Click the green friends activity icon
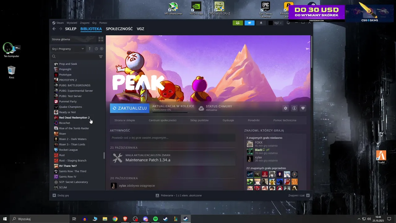 click(238, 23)
